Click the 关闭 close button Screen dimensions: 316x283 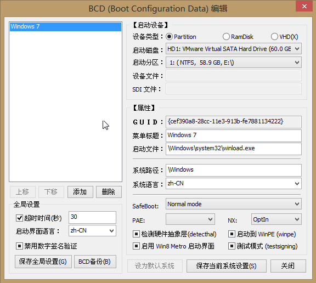click(x=288, y=266)
